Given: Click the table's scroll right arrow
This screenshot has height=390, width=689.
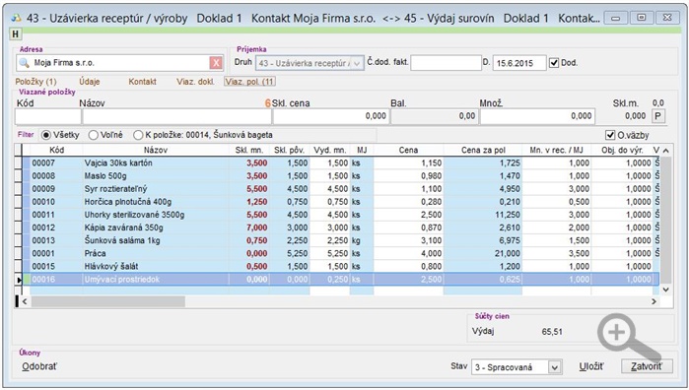Looking at the screenshot, I should [654, 301].
